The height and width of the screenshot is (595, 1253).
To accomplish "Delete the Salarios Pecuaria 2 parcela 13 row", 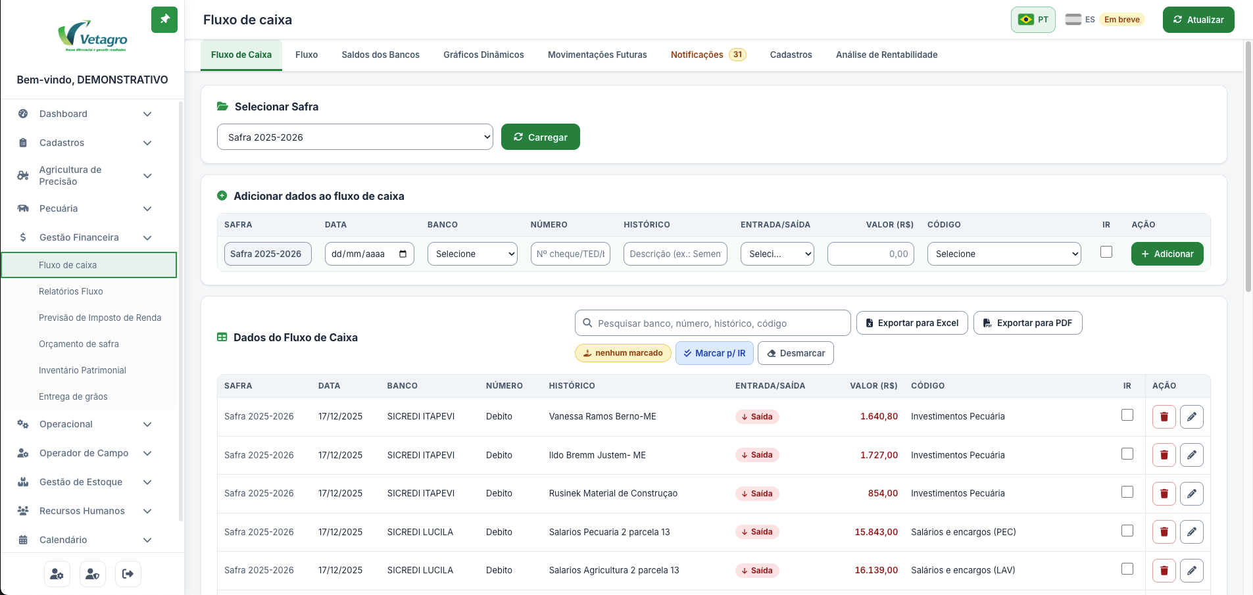I will pyautogui.click(x=1164, y=532).
